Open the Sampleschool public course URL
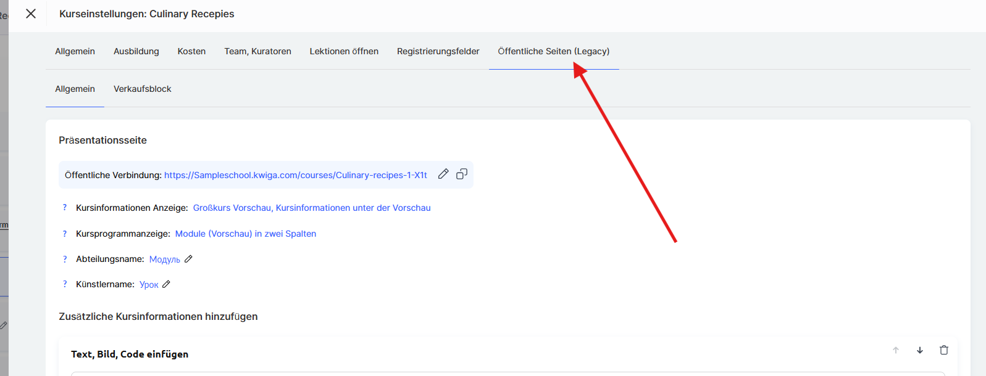This screenshot has height=376, width=986. point(296,175)
